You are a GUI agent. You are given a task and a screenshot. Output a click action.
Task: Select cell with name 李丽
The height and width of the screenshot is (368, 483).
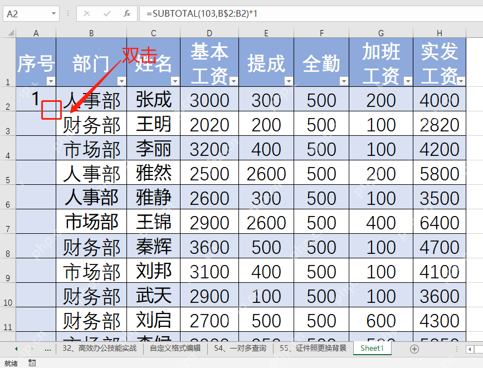[153, 148]
